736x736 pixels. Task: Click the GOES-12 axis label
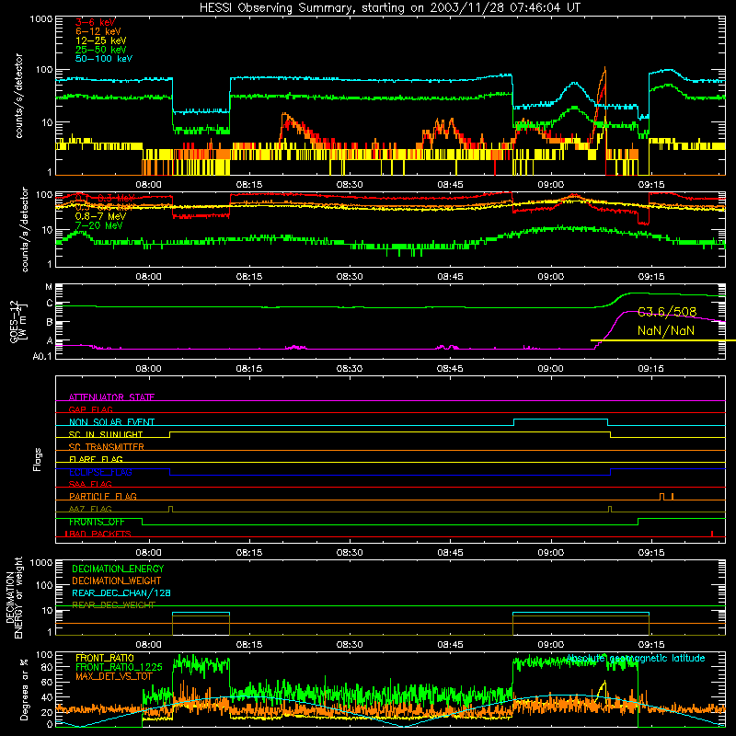coord(17,321)
